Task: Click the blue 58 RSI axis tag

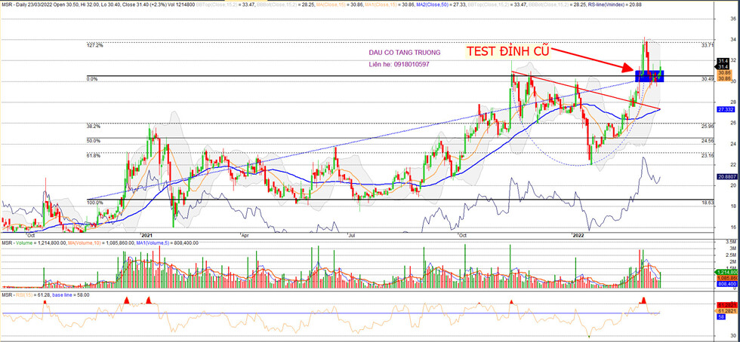Action: (721, 317)
